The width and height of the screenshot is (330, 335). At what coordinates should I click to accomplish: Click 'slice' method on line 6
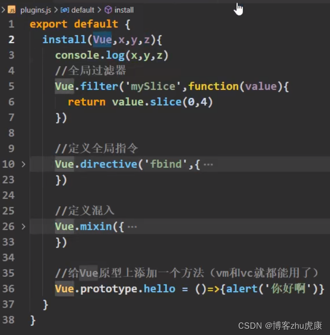click(166, 102)
